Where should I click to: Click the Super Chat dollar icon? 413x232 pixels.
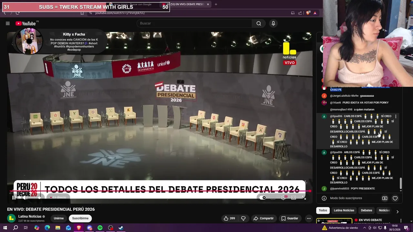coord(385,198)
